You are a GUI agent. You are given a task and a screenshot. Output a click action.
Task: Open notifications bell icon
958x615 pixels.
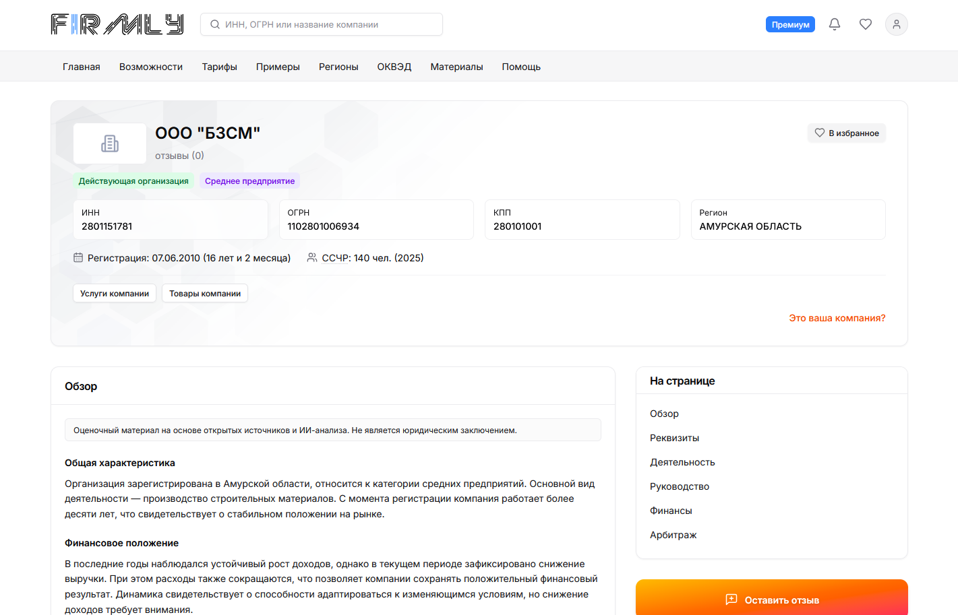coord(835,24)
